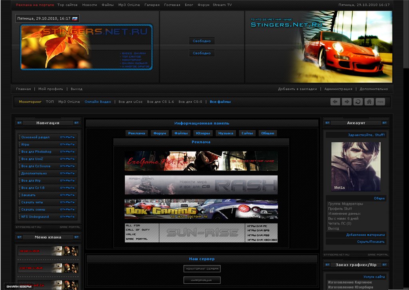The width and height of the screenshot is (409, 290).
Task: Open the NFS Undergraund section via ОТКРЫТЬ
Action: [x=67, y=217]
